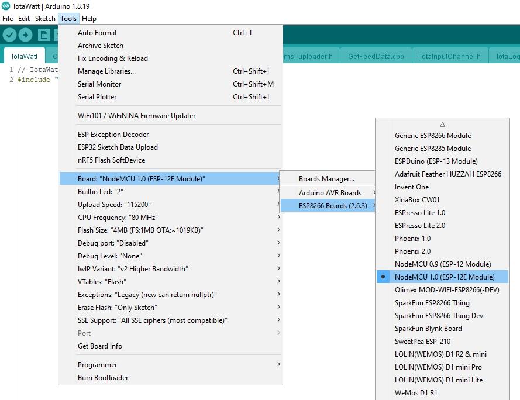520x400 pixels.
Task: Open the Serial Monitor
Action: pyautogui.click(x=170, y=84)
